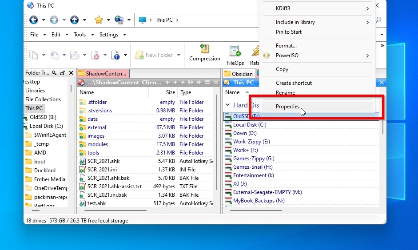The height and width of the screenshot is (250, 418).
Task: Open the FileOps toolbar tool
Action: coord(235,55)
